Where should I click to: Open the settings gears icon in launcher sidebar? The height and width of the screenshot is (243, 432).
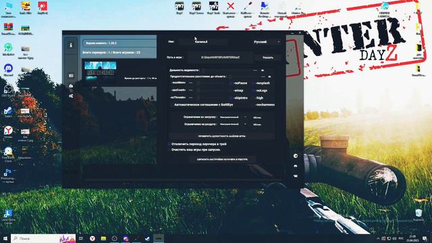coord(71,96)
